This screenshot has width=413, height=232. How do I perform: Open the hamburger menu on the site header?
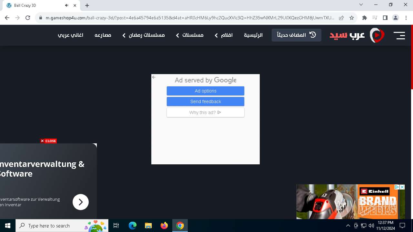(399, 35)
